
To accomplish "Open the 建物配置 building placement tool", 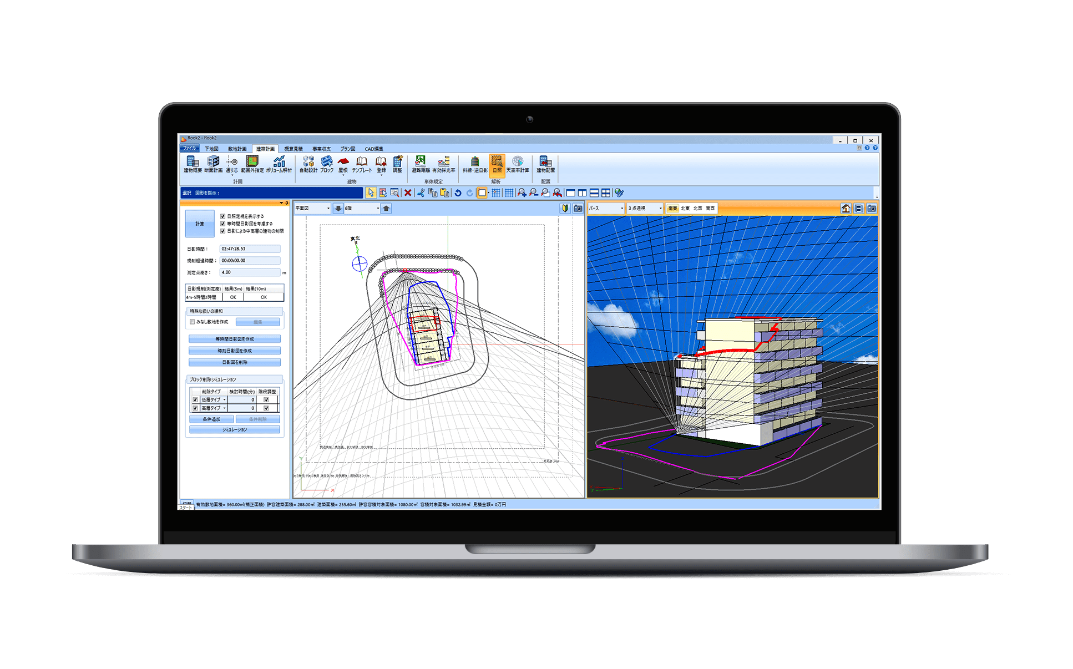I will click(545, 164).
